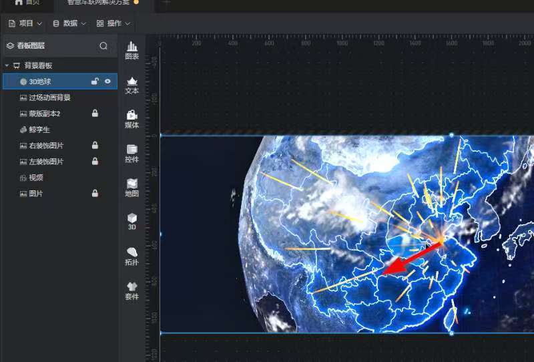Click the top resize handle of globe selection
Screen dimensions: 534x362
pyautogui.click(x=452, y=136)
